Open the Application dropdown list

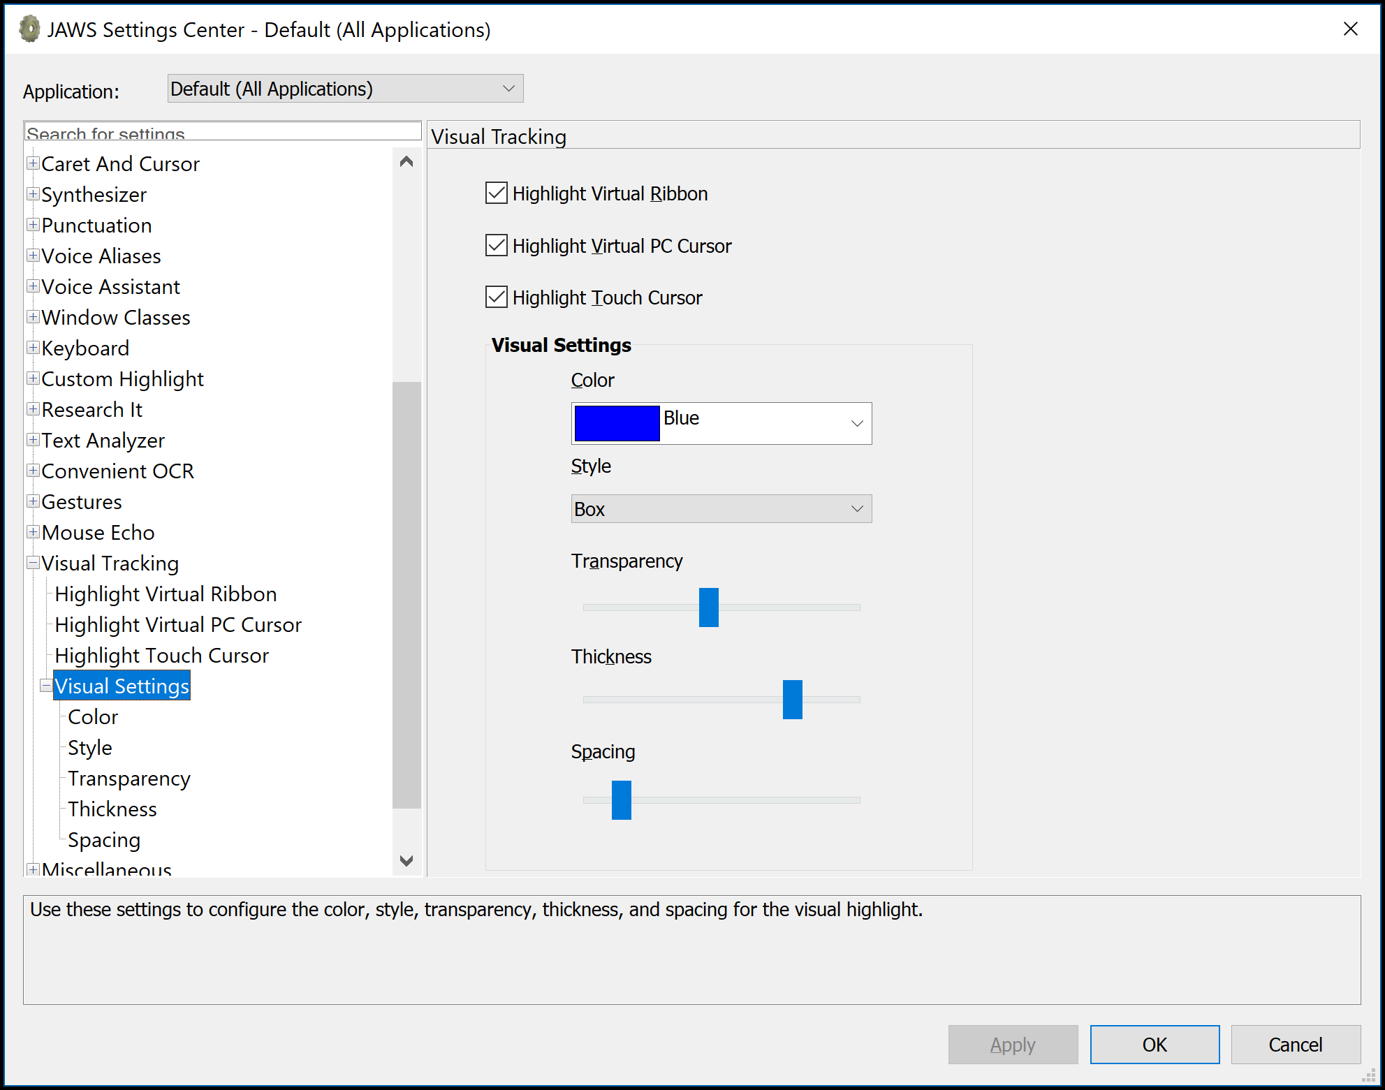[345, 89]
